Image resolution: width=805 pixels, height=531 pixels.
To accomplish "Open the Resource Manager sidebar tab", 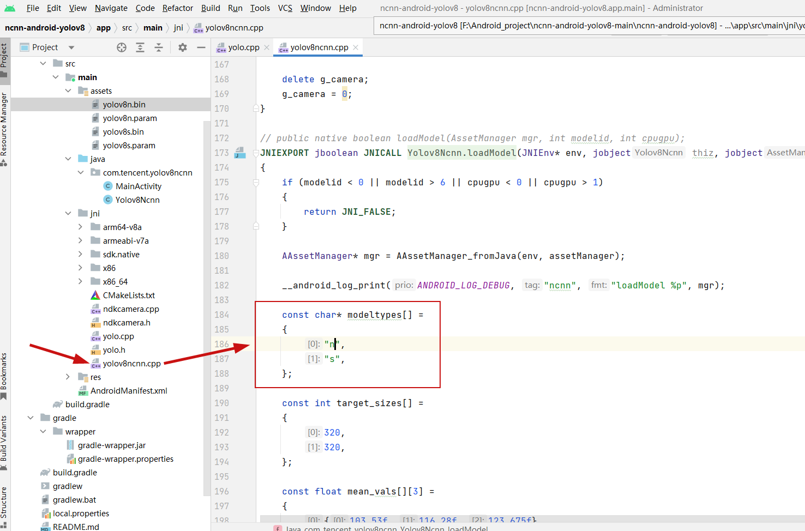I will [4, 129].
